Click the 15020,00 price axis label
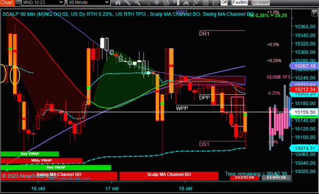 point(305,171)
